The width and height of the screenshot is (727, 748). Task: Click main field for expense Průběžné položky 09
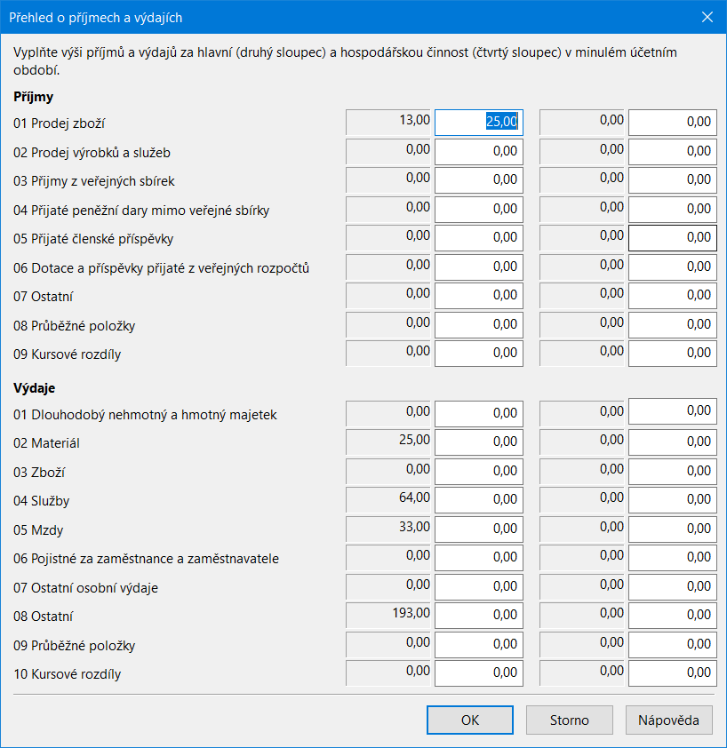[479, 644]
